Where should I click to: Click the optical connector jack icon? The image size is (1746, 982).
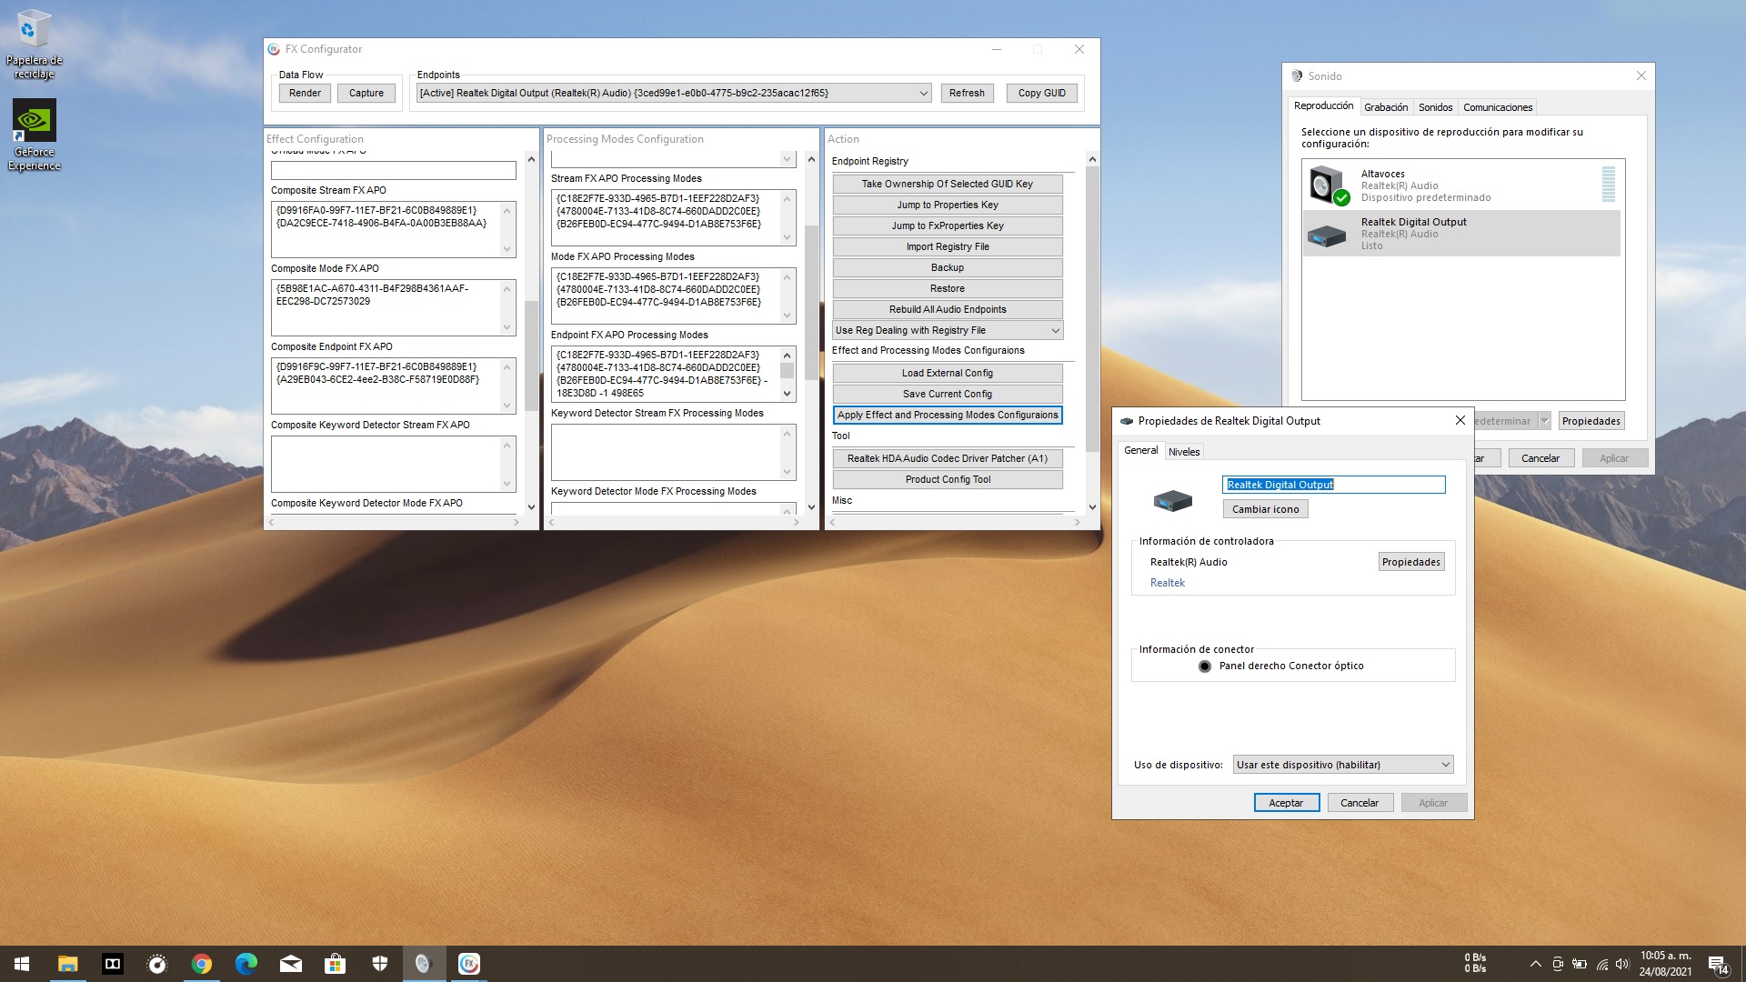tap(1204, 666)
